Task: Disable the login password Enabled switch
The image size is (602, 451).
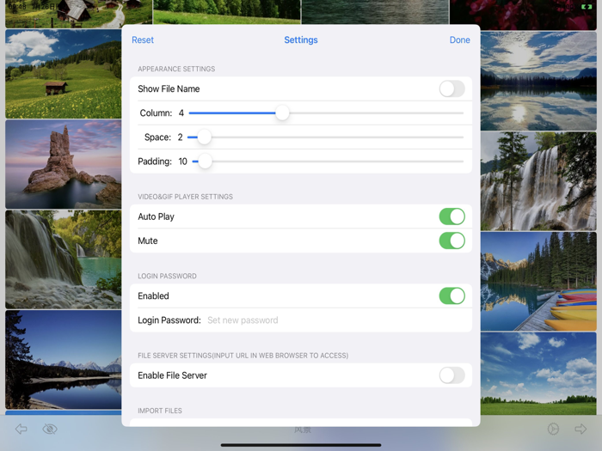Action: pos(451,296)
